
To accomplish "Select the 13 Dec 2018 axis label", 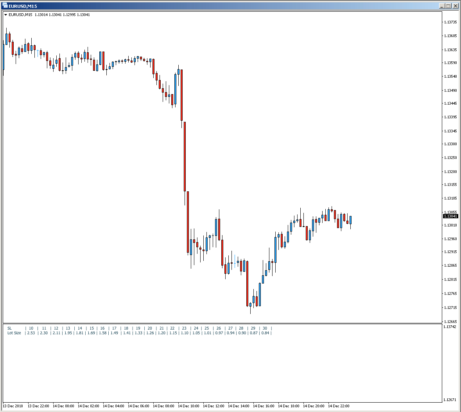I will (13, 406).
